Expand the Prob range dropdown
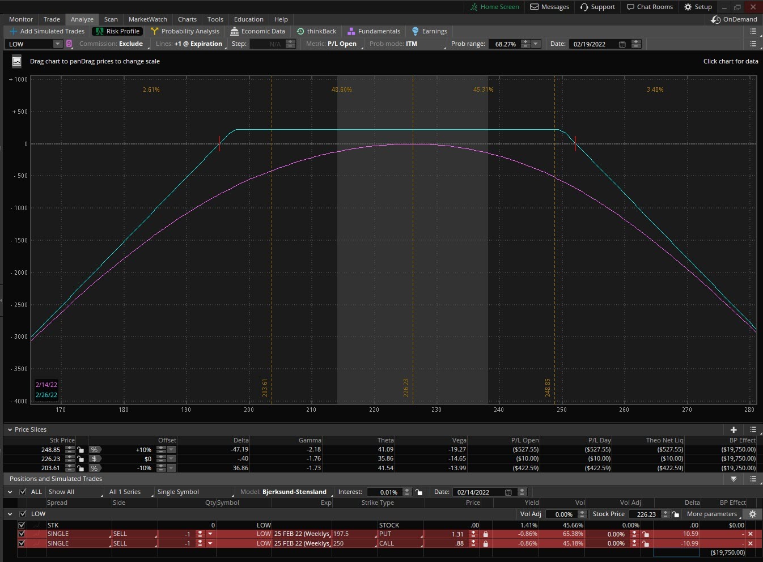 coord(536,44)
